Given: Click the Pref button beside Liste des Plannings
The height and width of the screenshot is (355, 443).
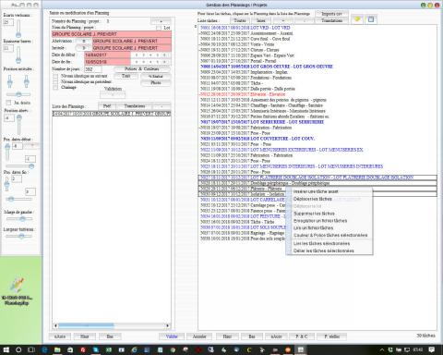Looking at the screenshot, I should click(107, 106).
